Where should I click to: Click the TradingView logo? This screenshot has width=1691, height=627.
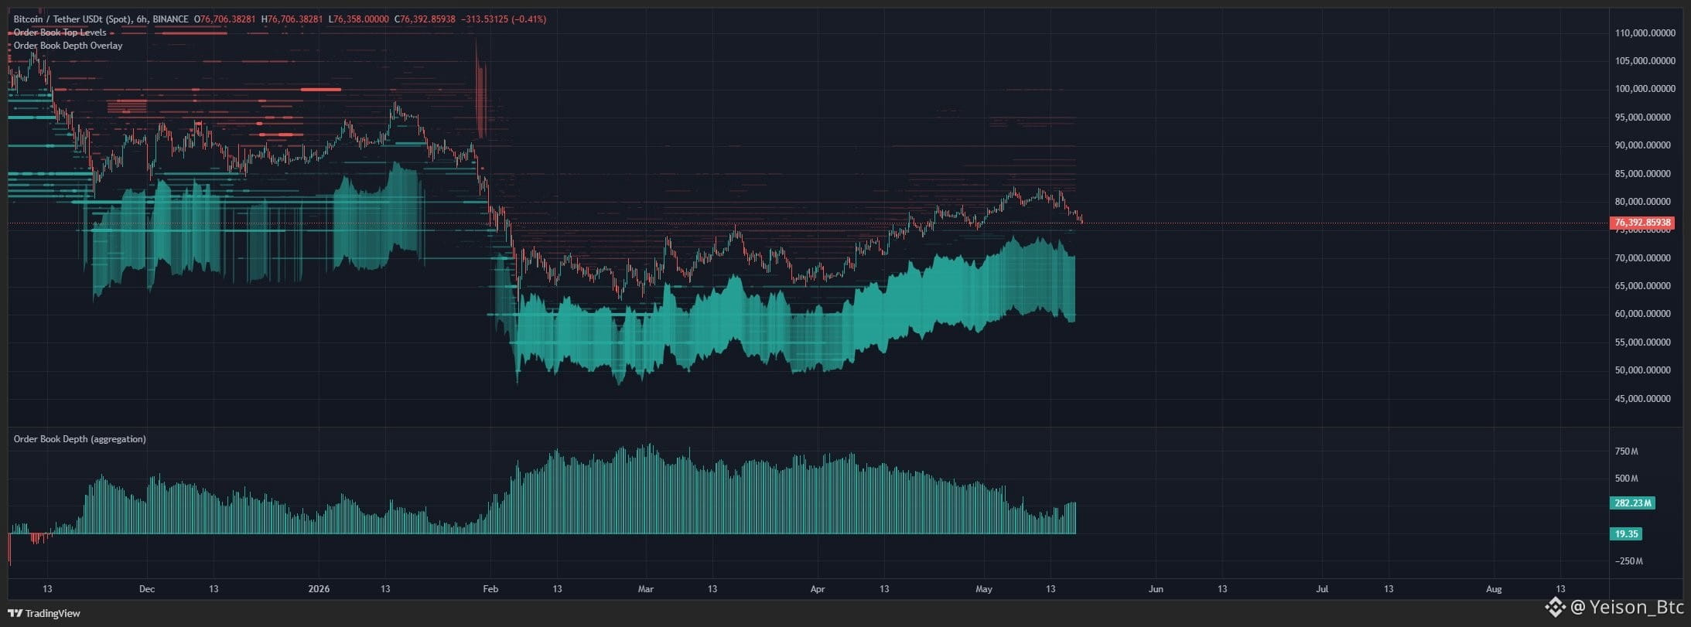(43, 613)
